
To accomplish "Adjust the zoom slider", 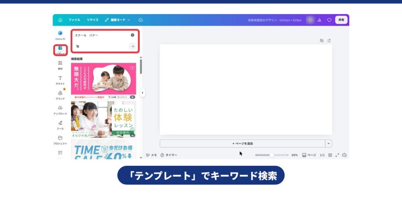I will [x=272, y=155].
